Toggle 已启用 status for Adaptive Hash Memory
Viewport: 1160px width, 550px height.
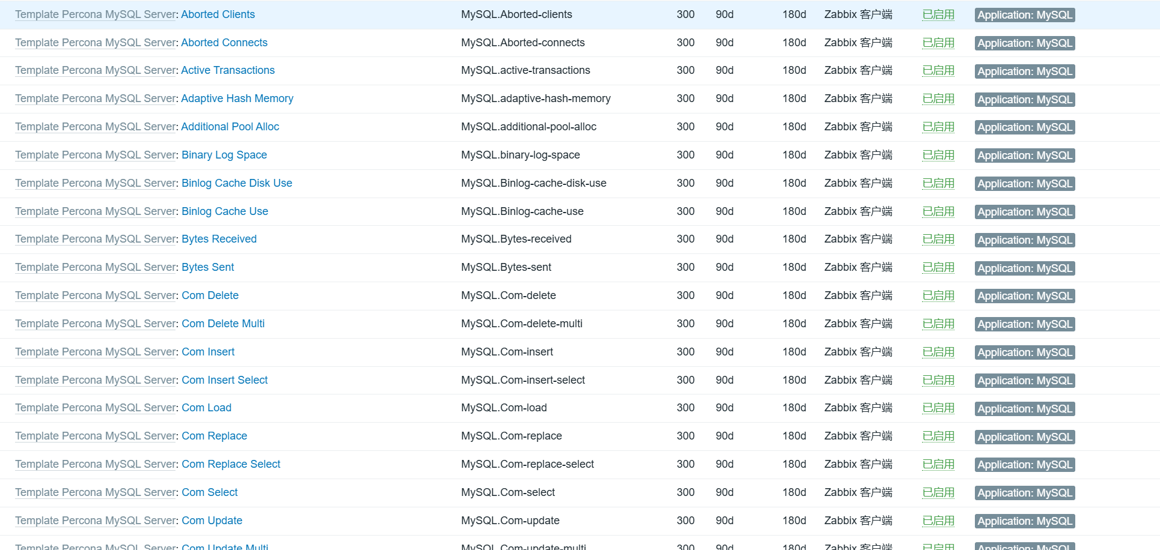point(938,98)
